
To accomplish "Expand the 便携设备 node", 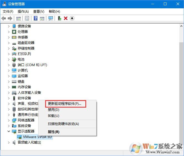I will 9,26.
